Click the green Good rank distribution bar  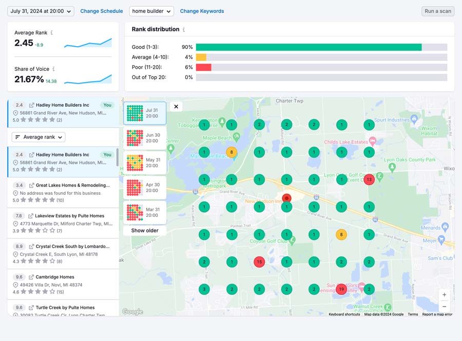(309, 47)
